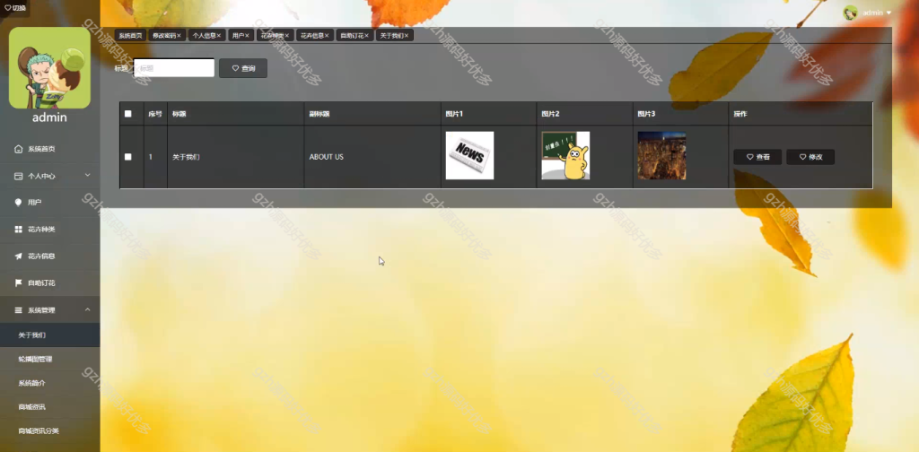919x452 pixels.
Task: Click the hamburger icon beside 系统管理
Action: (18, 310)
